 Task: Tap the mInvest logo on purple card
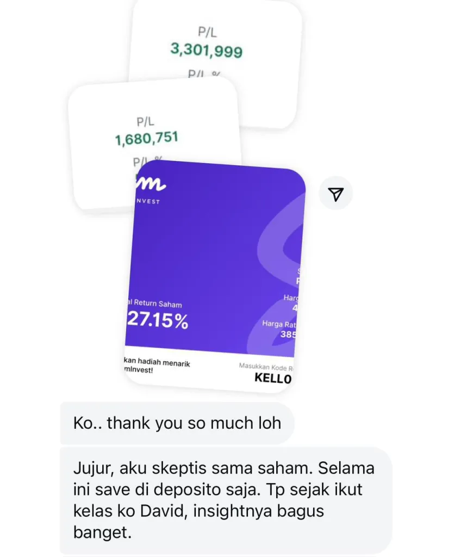click(151, 184)
